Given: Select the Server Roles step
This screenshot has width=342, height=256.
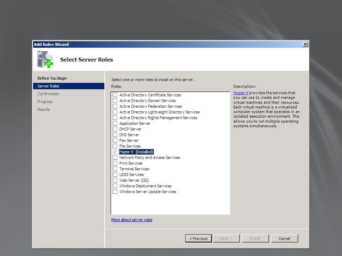Looking at the screenshot, I should pos(69,86).
